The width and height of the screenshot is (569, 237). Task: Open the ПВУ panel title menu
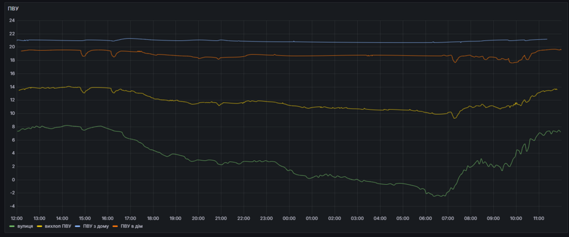pyautogui.click(x=14, y=9)
